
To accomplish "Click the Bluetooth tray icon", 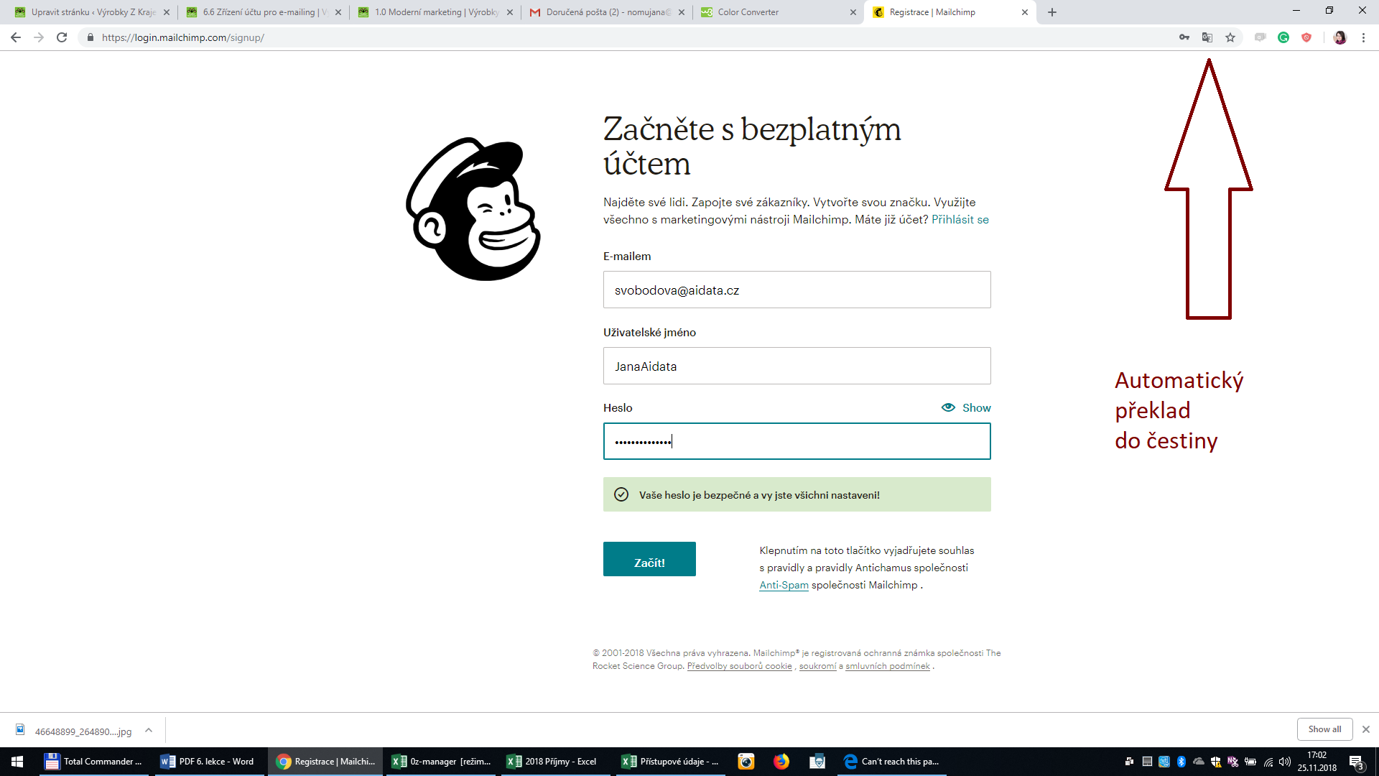I will coord(1181,762).
